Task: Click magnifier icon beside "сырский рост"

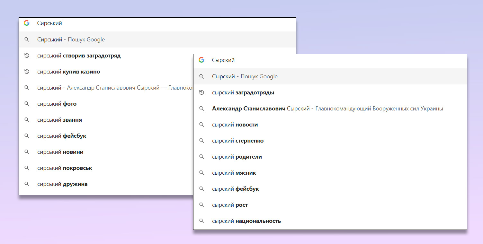Action: (201, 205)
